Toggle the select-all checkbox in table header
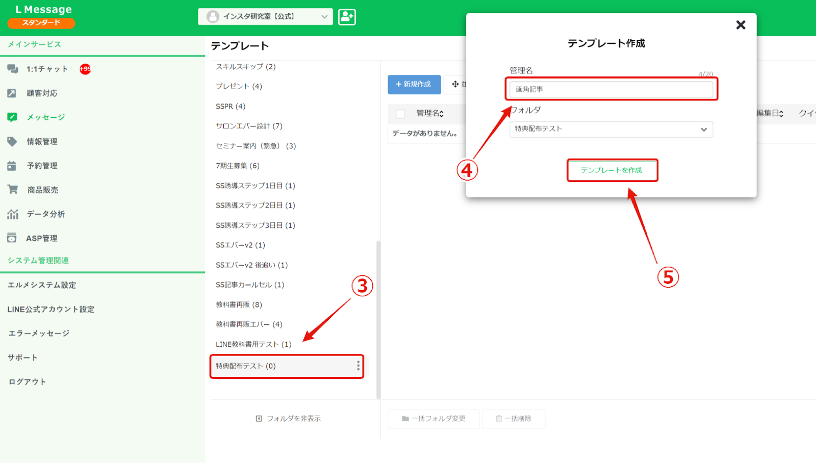Screen dimensions: 816x463 400,114
